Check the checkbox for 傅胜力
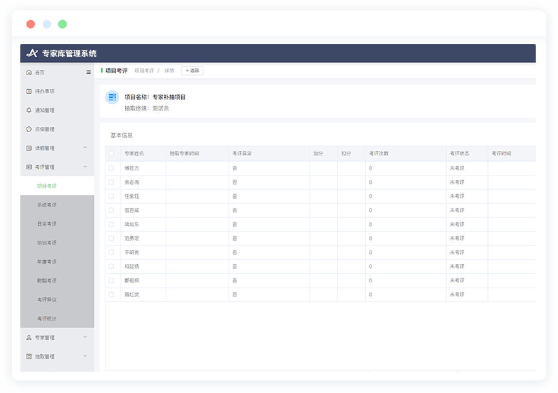Screen dimensions: 558x393 coord(111,168)
